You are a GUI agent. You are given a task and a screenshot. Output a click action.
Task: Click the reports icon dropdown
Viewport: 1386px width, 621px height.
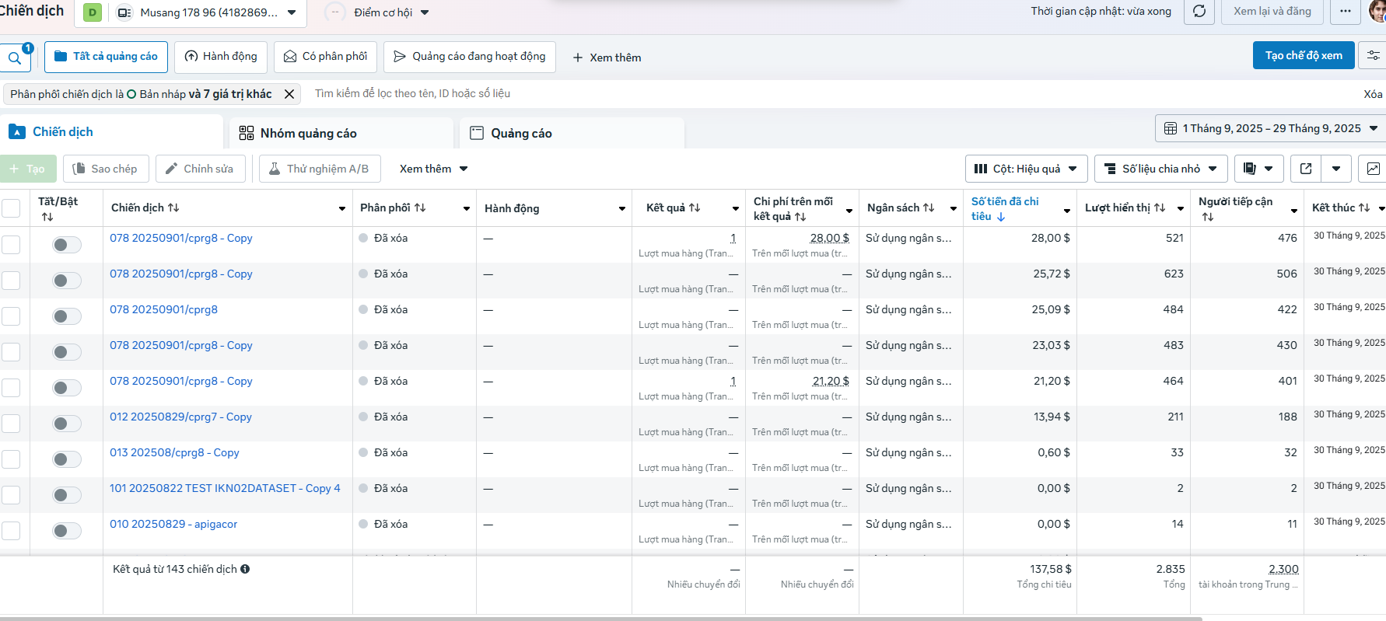click(1258, 169)
